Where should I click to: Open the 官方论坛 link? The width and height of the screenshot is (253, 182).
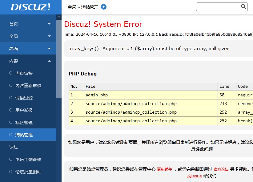click(x=221, y=169)
